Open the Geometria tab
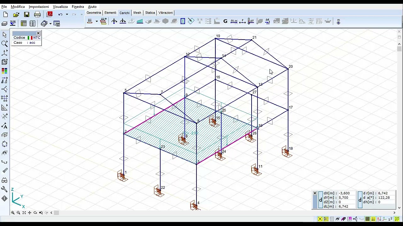 click(94, 13)
